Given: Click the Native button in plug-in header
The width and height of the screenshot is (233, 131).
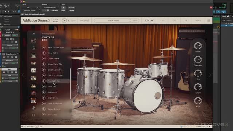Looking at the screenshot, I should [71, 11].
